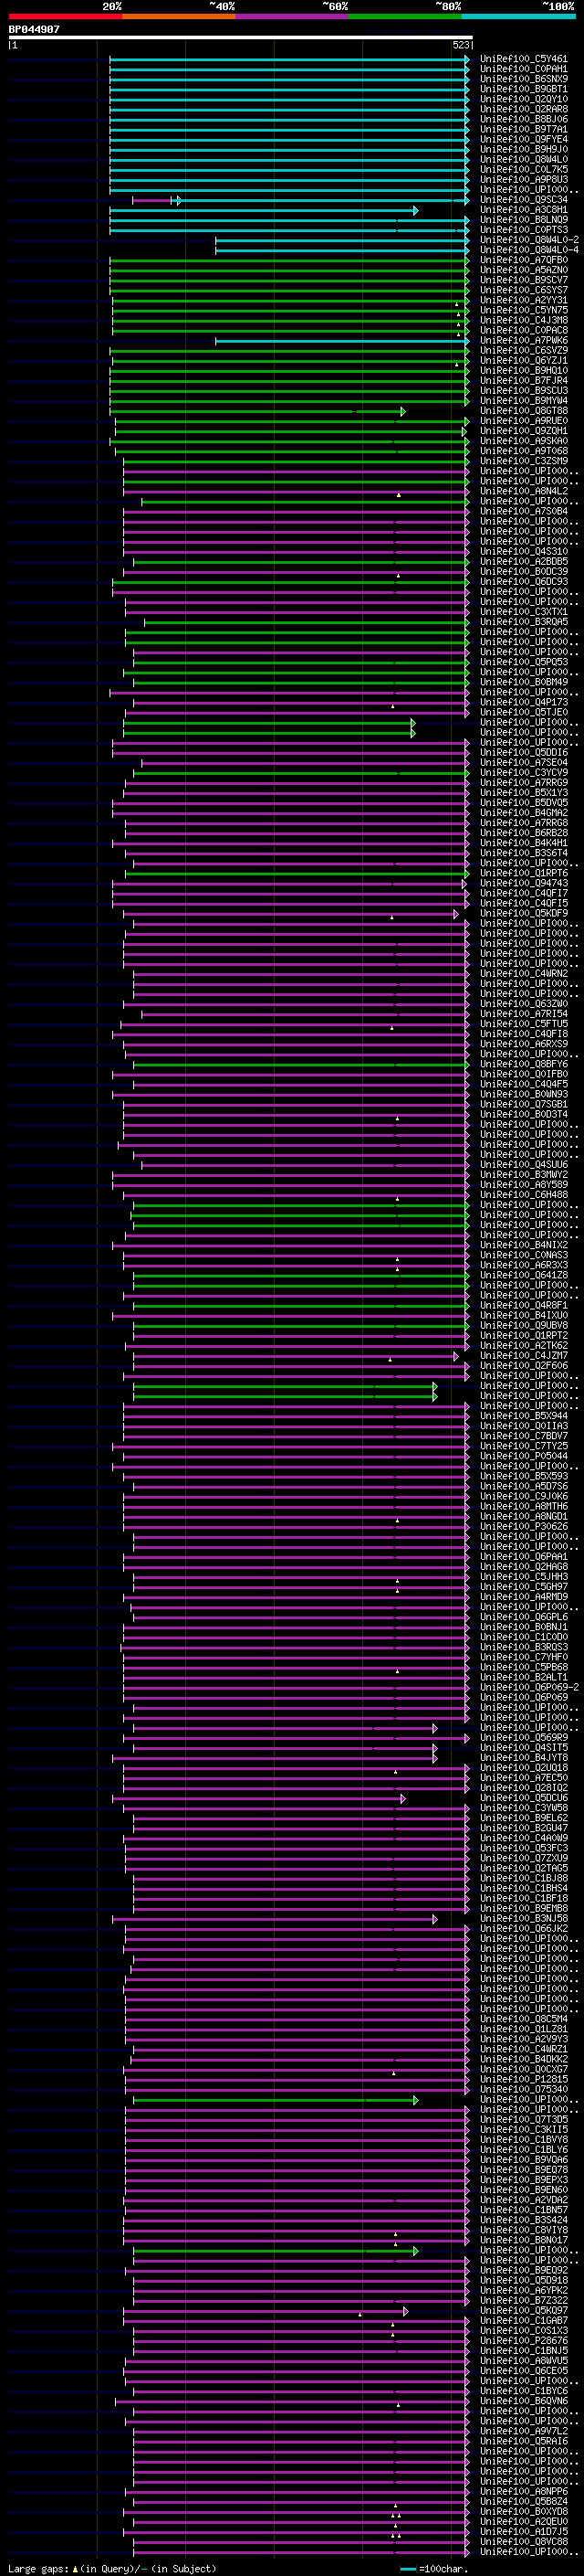The width and height of the screenshot is (584, 2576).
Task: Select hit UniRef100_Q8VC88
Action: pyautogui.click(x=523, y=2542)
